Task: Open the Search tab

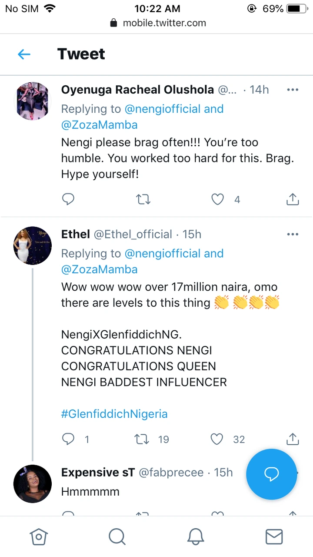Action: tap(117, 537)
